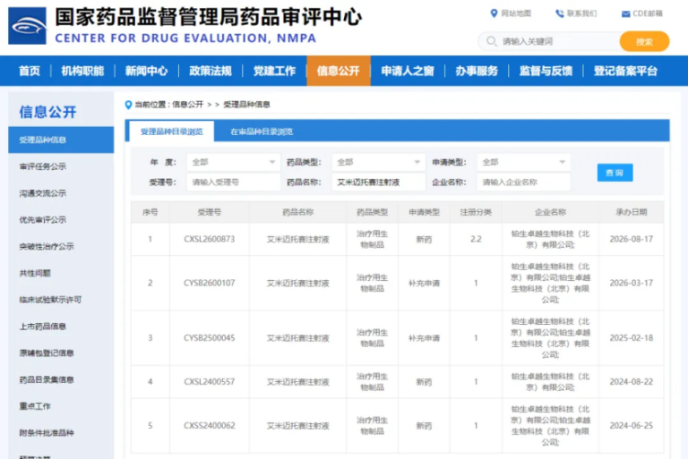
Task: Open 新闻中心 navigation item
Action: point(147,71)
